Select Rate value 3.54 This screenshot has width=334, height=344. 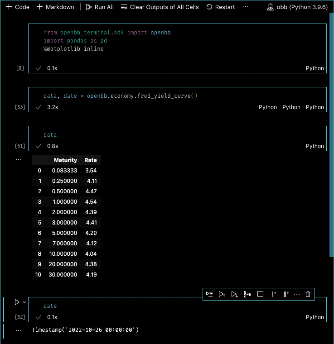(x=91, y=171)
